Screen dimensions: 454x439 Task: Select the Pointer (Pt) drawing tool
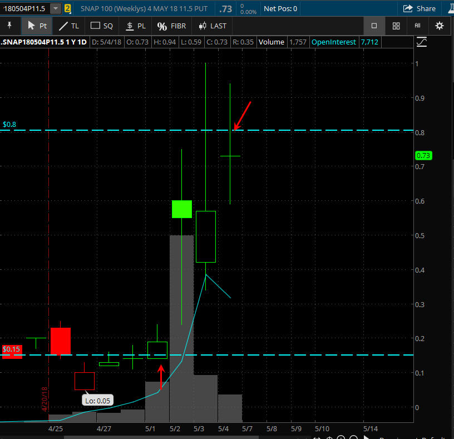coord(37,26)
